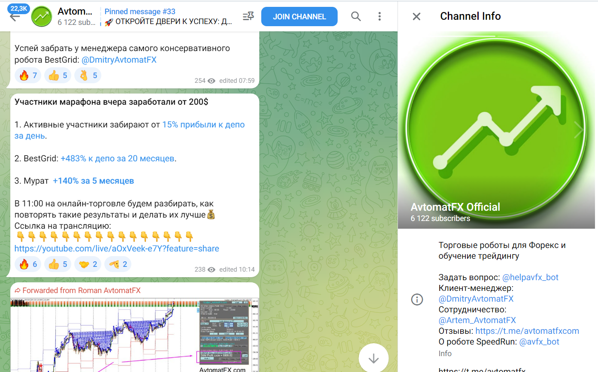The image size is (598, 372).
Task: Open the YouTube live stream link
Action: coord(117,248)
